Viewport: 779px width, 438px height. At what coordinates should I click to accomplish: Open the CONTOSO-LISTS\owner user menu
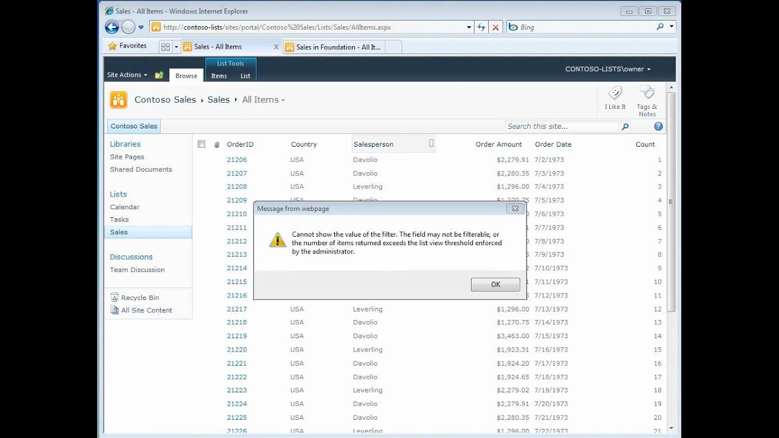click(607, 69)
